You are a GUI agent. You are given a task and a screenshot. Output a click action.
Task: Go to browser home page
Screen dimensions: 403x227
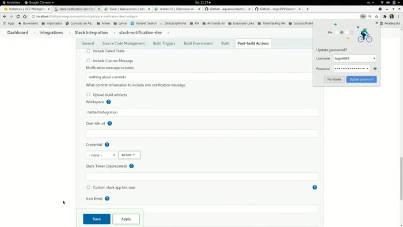coord(25,17)
